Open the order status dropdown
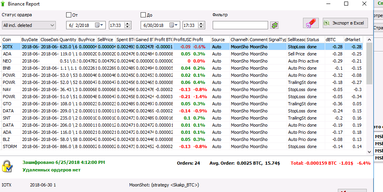 pos(29,25)
